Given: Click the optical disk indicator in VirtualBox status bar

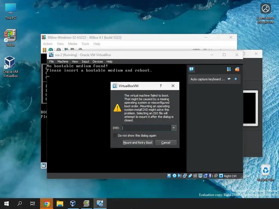Looking at the screenshot, I should (175, 176).
